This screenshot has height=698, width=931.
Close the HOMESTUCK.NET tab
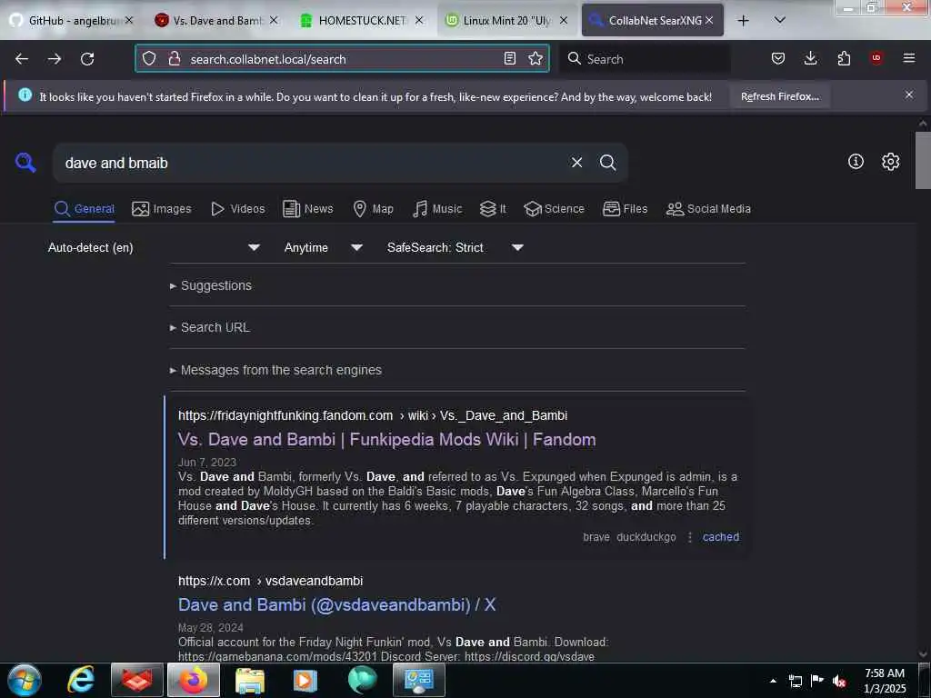[x=419, y=20]
